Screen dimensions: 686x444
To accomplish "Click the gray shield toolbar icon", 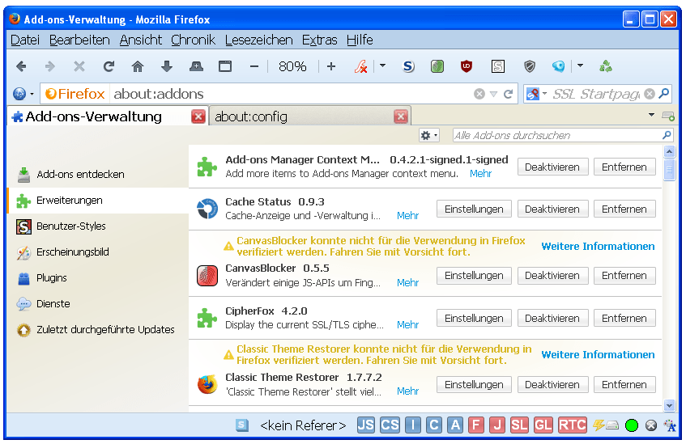I will [x=530, y=66].
